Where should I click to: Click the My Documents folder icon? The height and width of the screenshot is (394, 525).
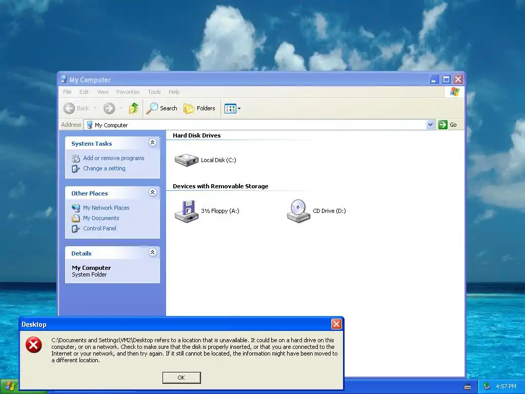76,219
